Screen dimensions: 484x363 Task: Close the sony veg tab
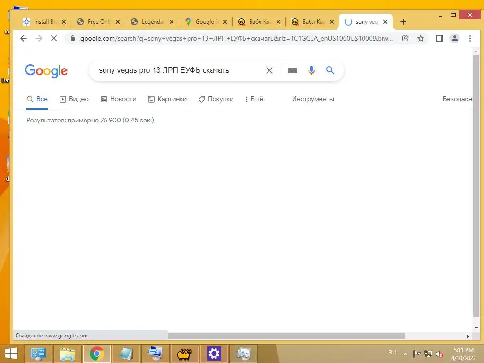click(385, 22)
